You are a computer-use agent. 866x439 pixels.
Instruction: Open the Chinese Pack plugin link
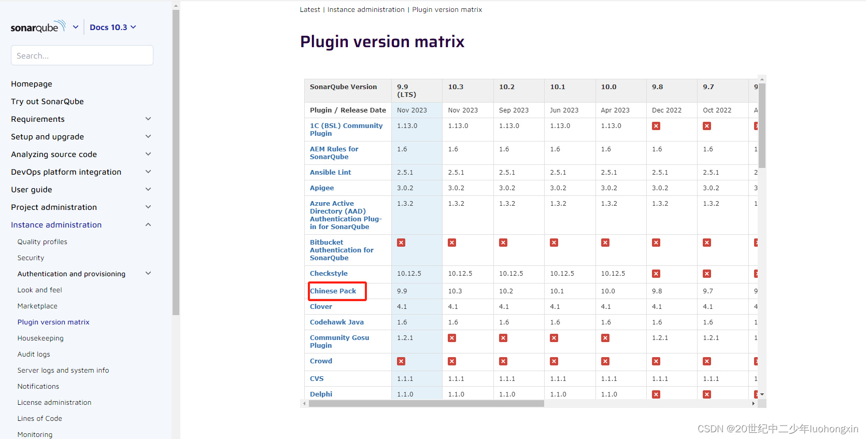[333, 291]
